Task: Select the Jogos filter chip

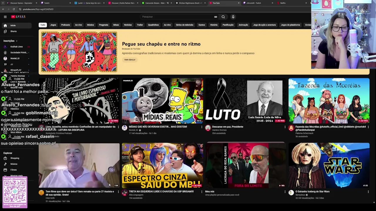Action: pos(53,25)
